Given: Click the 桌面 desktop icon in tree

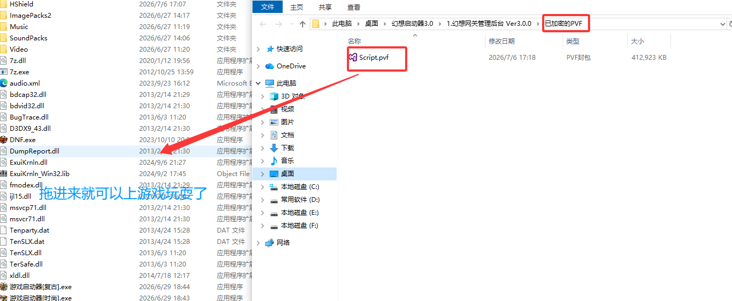Looking at the screenshot, I should pos(274,174).
